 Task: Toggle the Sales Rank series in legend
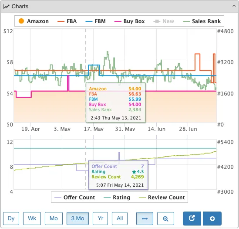pyautogui.click(x=202, y=21)
